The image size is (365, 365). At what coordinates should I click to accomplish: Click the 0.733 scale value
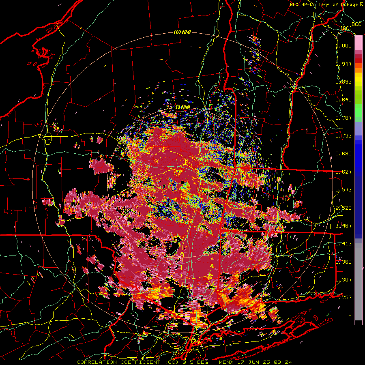pos(344,136)
